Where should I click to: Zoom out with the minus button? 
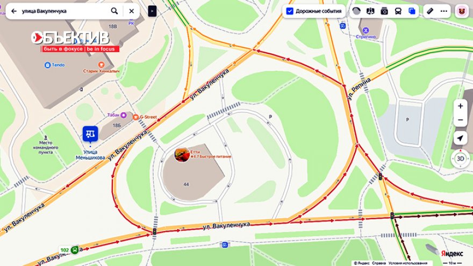pos(460,120)
